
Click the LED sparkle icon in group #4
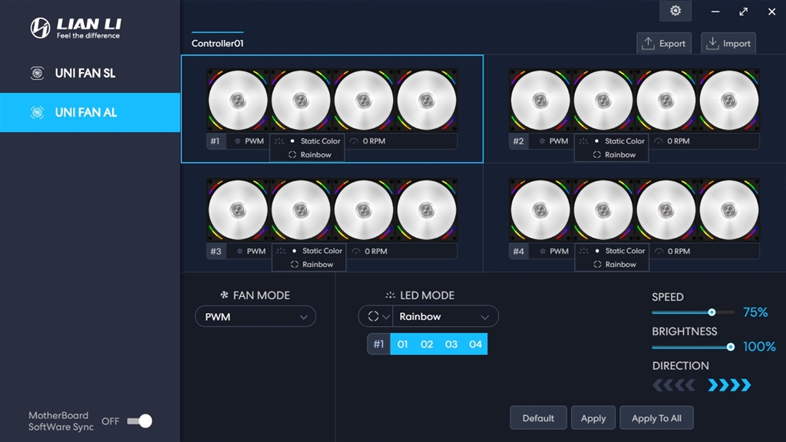(x=584, y=251)
